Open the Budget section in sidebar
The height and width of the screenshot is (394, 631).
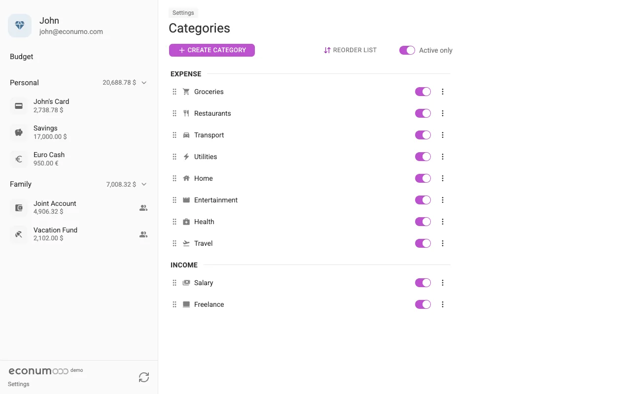pyautogui.click(x=22, y=57)
